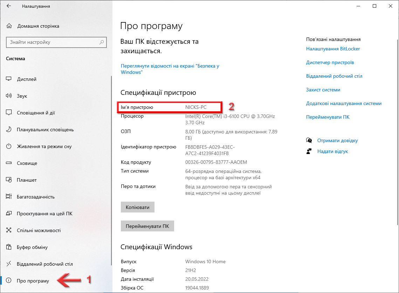Image resolution: width=399 pixels, height=293 pixels.
Task: Select the Проєктування на цей ПК icon
Action: coord(9,214)
